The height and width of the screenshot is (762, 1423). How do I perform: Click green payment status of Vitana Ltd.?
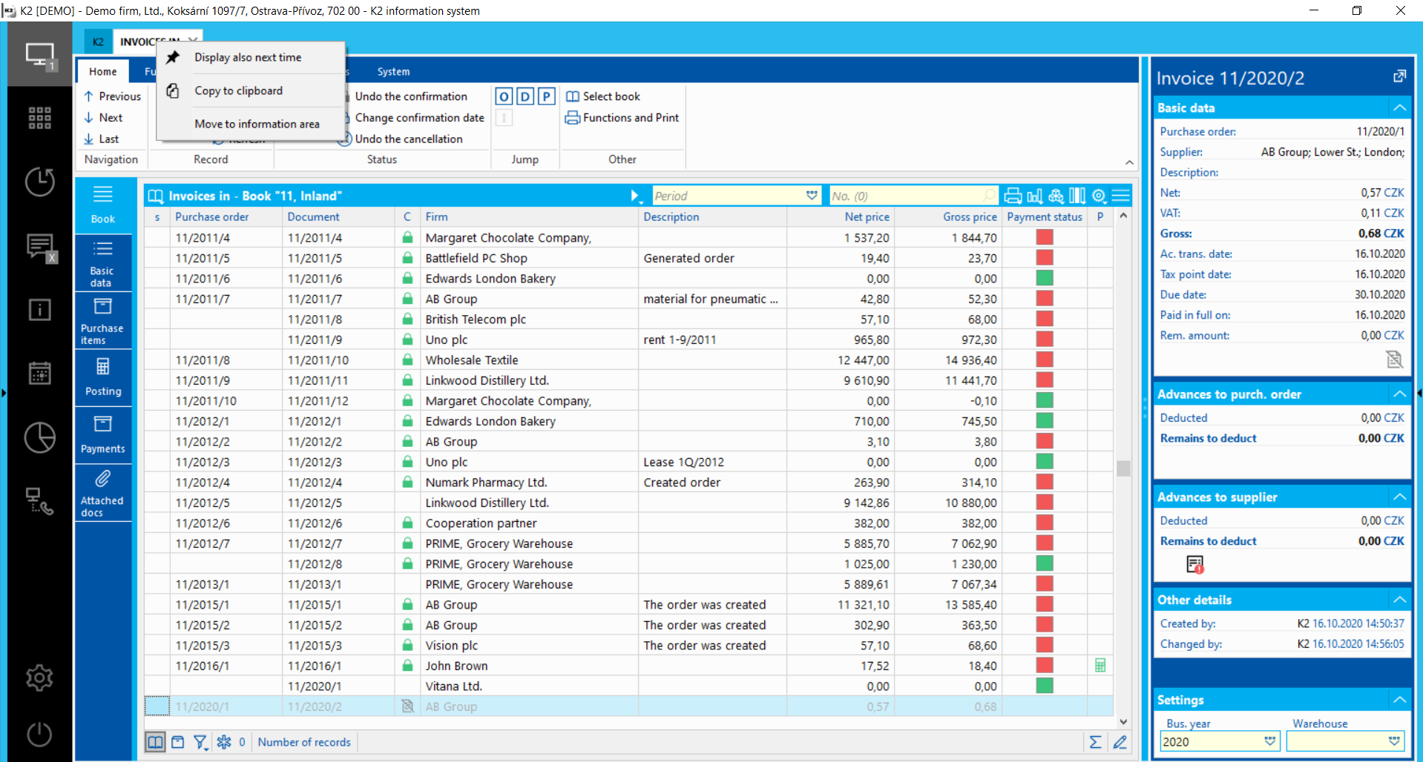tap(1044, 686)
